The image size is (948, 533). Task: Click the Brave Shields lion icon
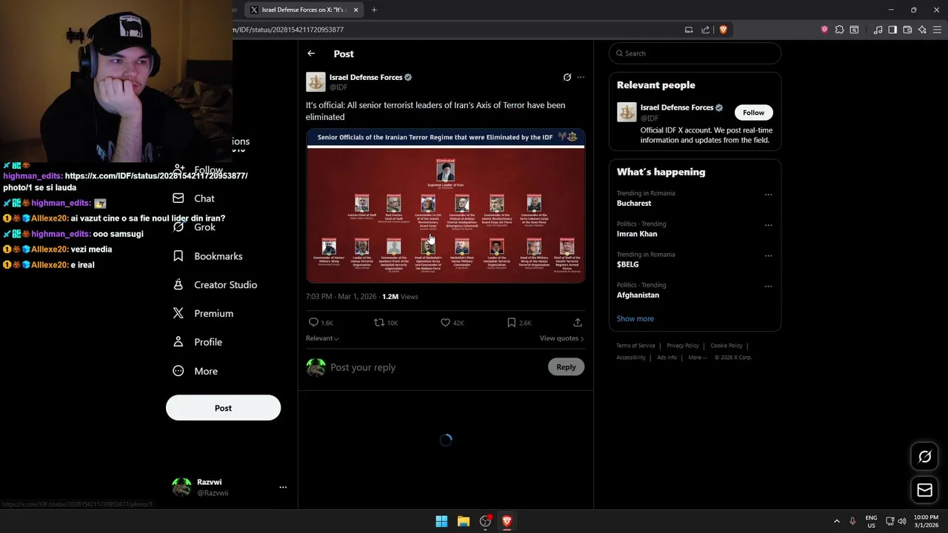[x=723, y=30]
